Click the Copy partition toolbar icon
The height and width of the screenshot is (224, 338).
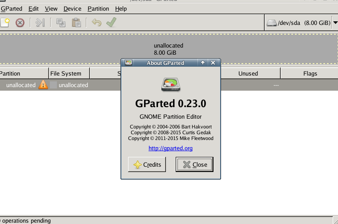(61, 23)
